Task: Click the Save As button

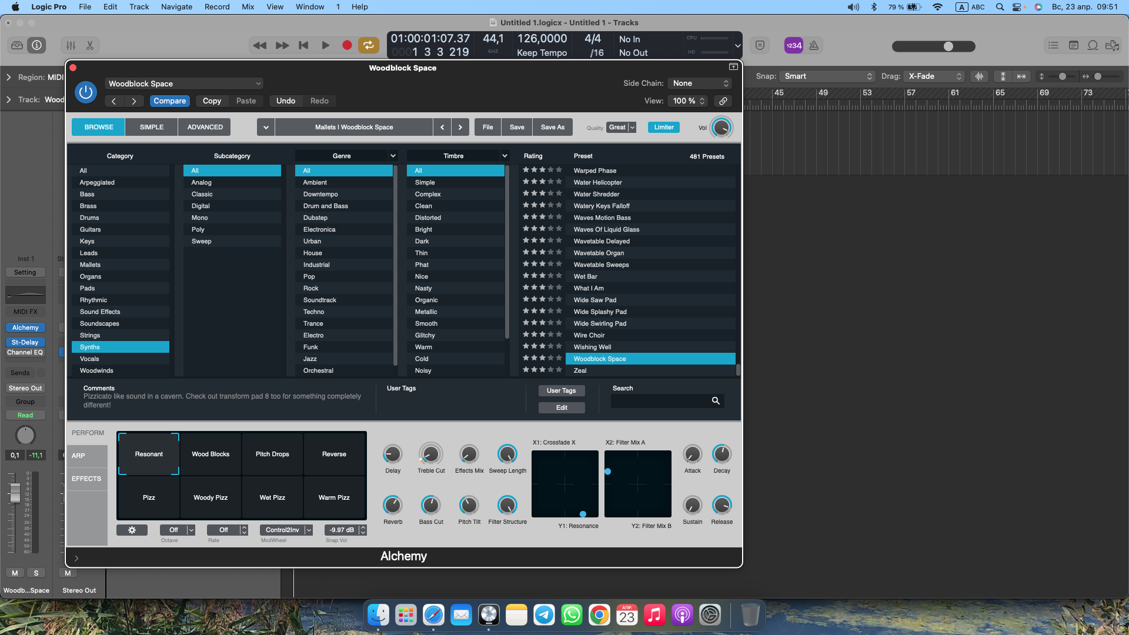Action: [552, 127]
